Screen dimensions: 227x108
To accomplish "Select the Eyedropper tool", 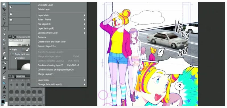I will [x=4, y=24].
